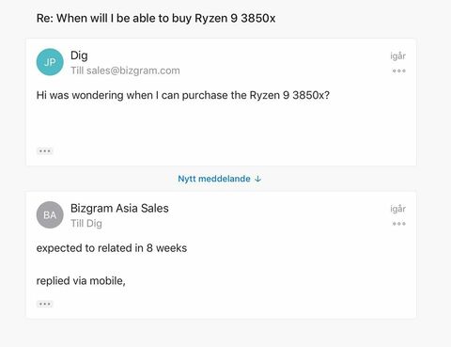The image size is (451, 347).
Task: Click the down arrow beside Nytt meddelande
Action: pos(257,179)
